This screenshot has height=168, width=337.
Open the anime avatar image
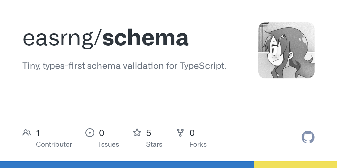tap(286, 50)
